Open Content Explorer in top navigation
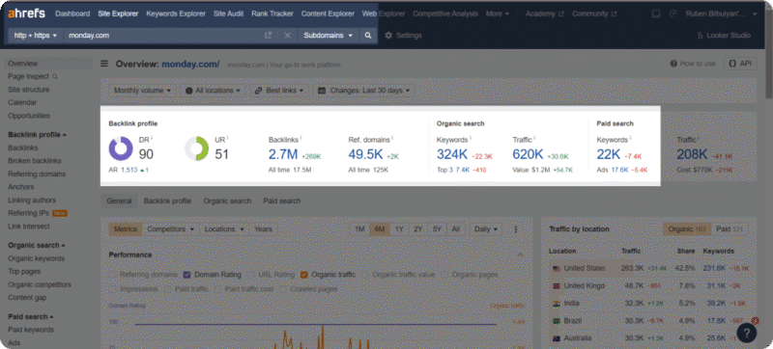Viewport: 773px width, 349px height. point(328,13)
